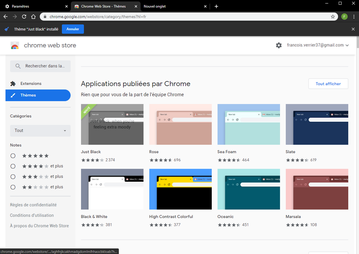Image resolution: width=359 pixels, height=254 pixels.
Task: Select the Chrome Web Store - Thèmes tab
Action: (106, 6)
